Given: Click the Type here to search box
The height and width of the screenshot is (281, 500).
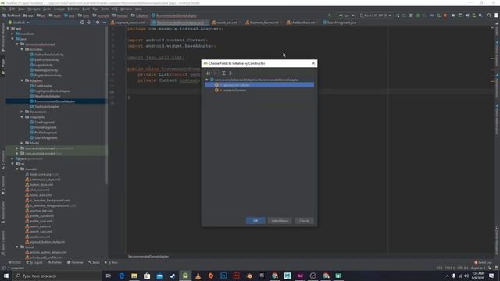Looking at the screenshot, I should tap(57, 276).
